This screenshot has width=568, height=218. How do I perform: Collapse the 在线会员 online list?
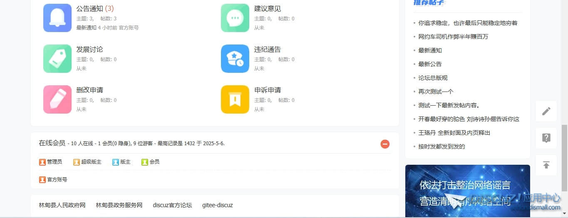tap(385, 144)
